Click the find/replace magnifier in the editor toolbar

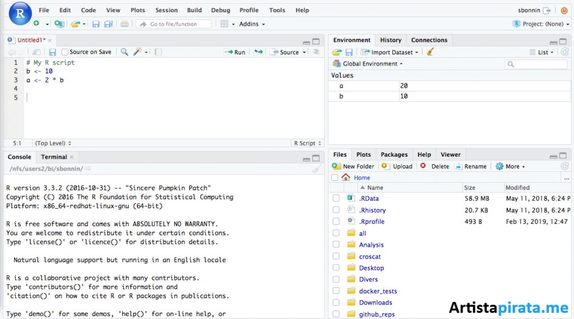pyautogui.click(x=124, y=52)
